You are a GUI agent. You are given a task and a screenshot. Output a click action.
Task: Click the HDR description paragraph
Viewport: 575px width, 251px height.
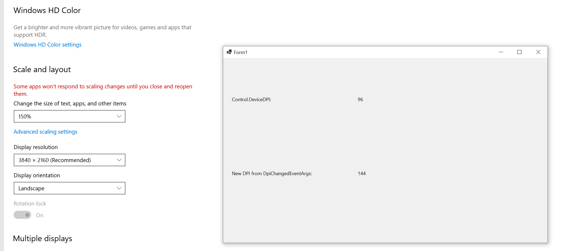pos(102,31)
